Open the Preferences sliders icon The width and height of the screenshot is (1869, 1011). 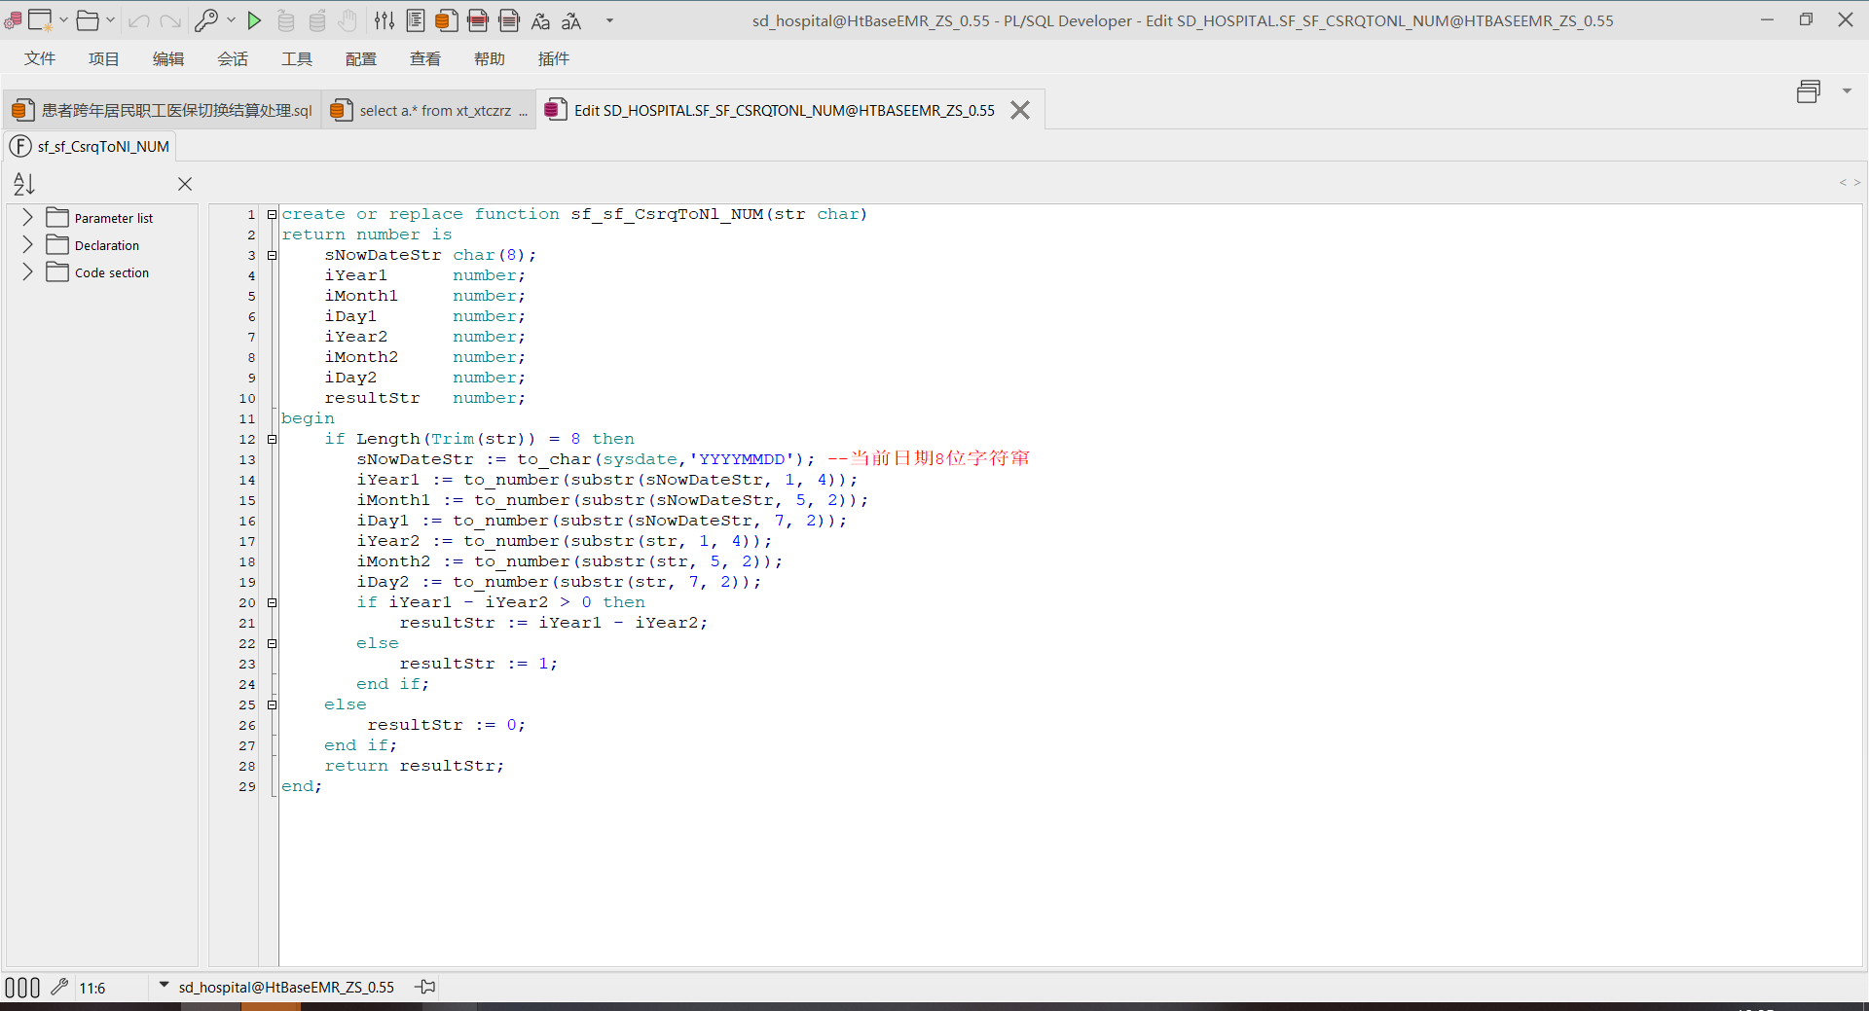tap(385, 20)
